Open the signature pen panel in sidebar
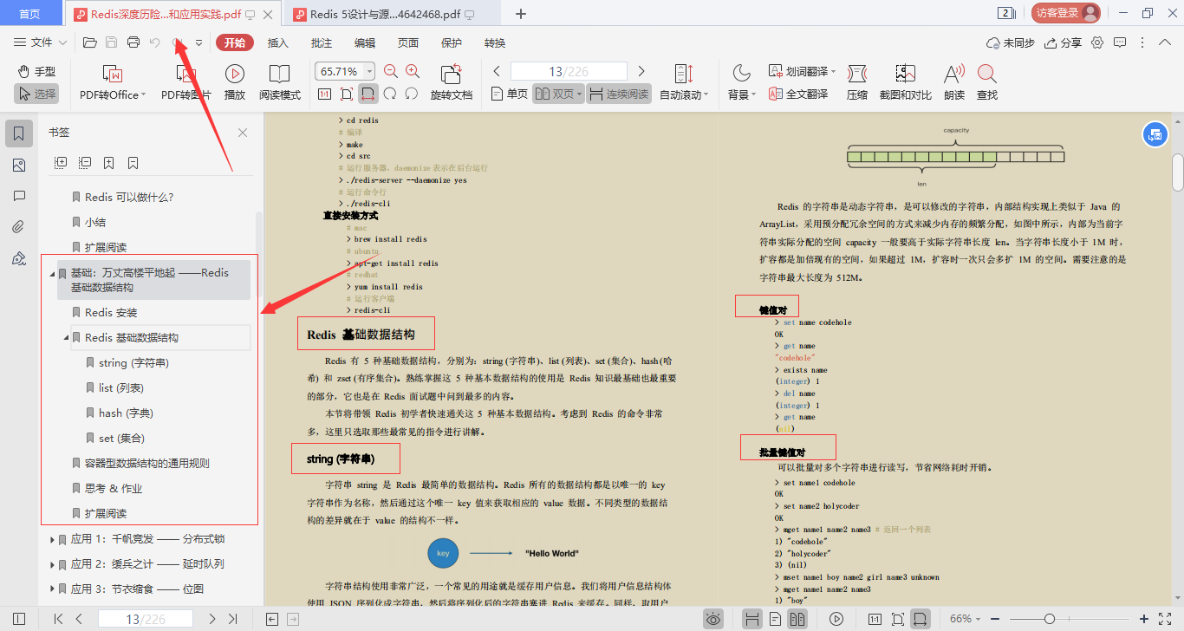The image size is (1184, 631). [19, 258]
